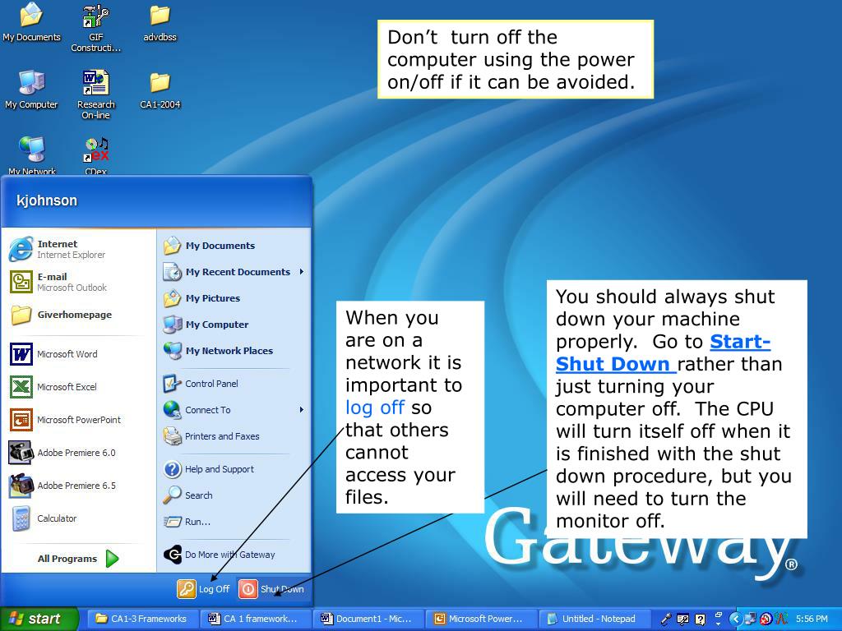This screenshot has height=631, width=842.
Task: Select the CA1-2004 desktop folder
Action: coord(160,90)
